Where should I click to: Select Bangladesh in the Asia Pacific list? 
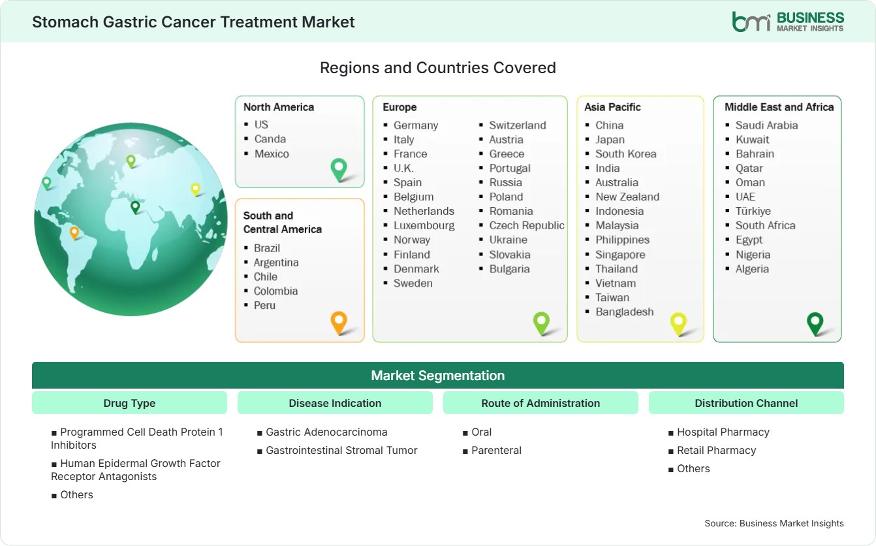(625, 312)
